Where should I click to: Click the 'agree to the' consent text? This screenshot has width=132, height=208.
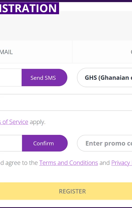tap(22, 163)
